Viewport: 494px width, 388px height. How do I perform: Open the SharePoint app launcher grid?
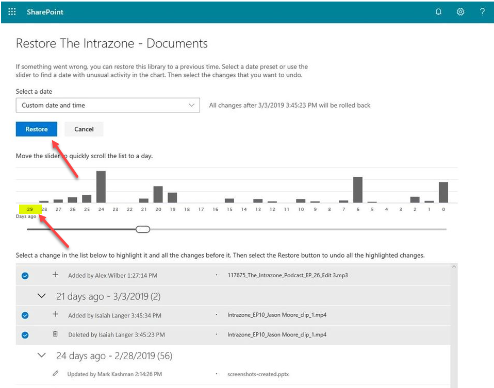pos(12,12)
